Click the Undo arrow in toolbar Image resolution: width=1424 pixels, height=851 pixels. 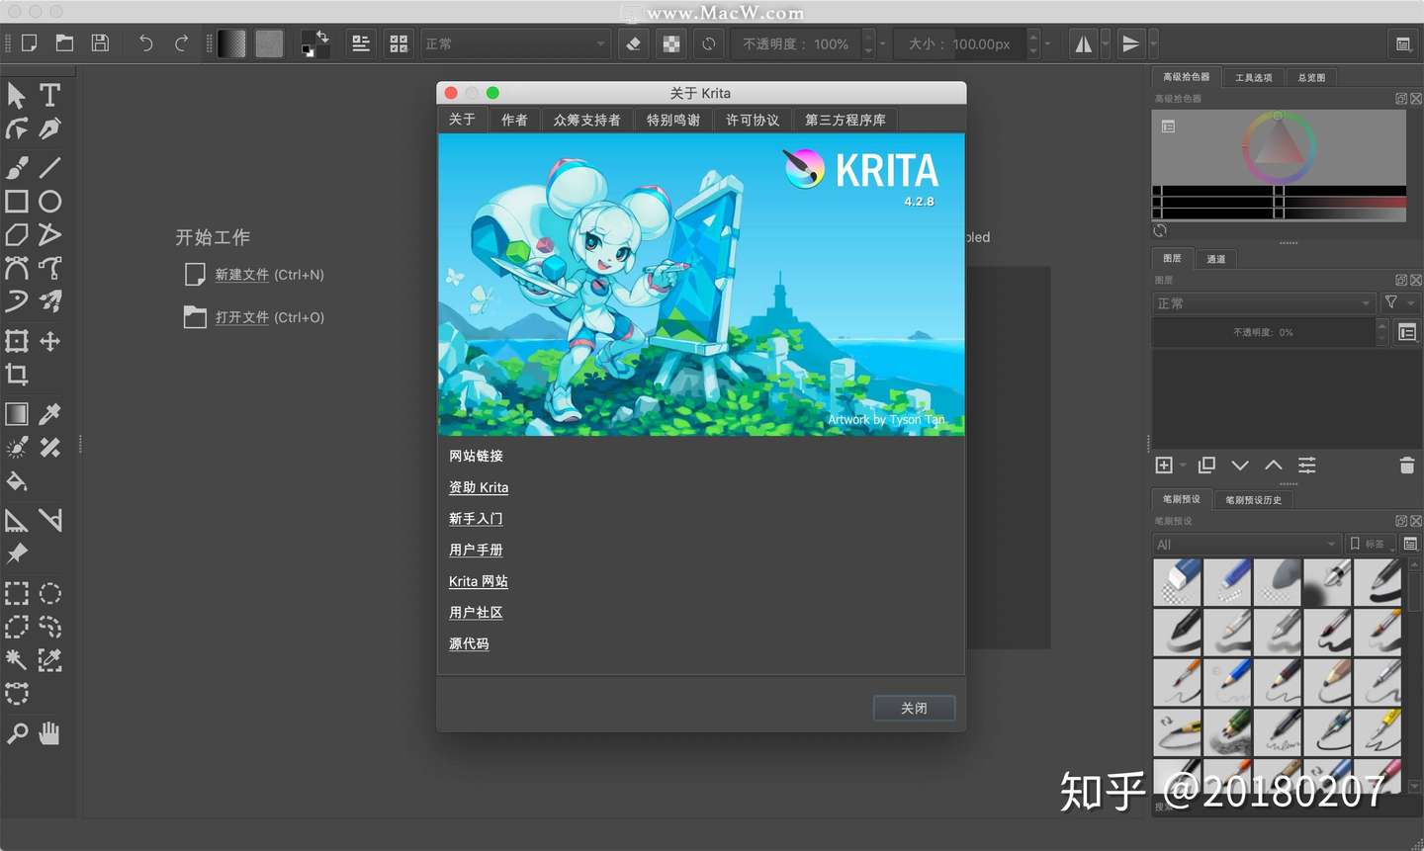pyautogui.click(x=145, y=43)
